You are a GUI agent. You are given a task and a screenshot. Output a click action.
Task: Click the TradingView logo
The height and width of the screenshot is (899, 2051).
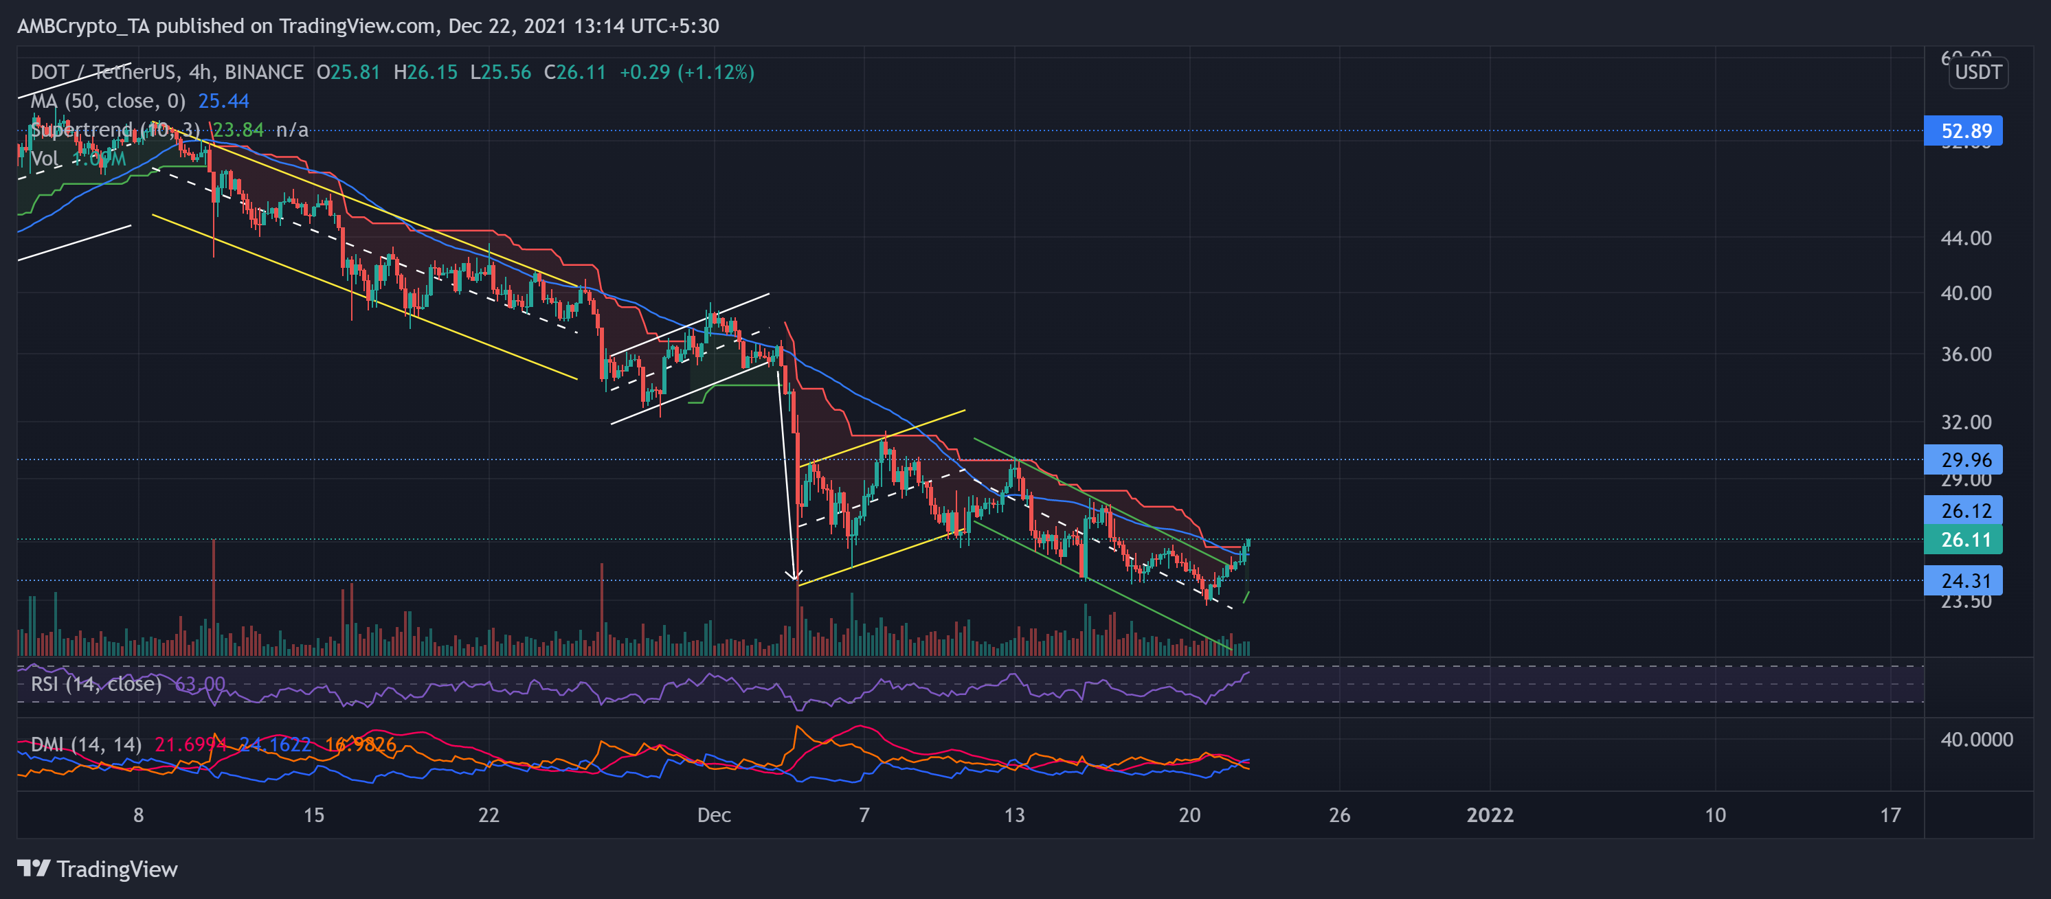[97, 869]
